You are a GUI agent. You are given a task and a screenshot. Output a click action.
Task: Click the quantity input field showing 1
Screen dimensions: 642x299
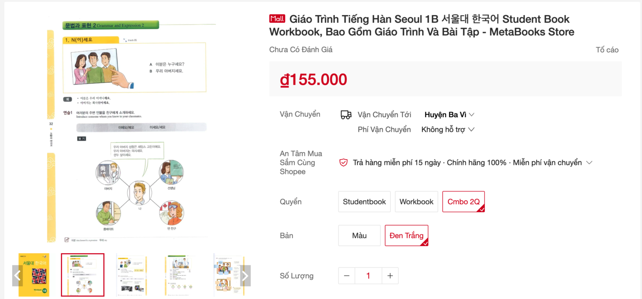coord(368,276)
